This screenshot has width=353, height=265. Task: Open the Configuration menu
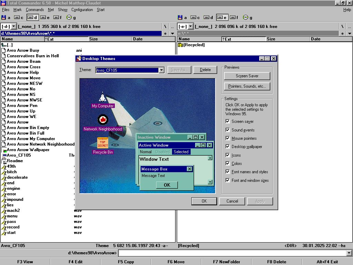coord(82,10)
